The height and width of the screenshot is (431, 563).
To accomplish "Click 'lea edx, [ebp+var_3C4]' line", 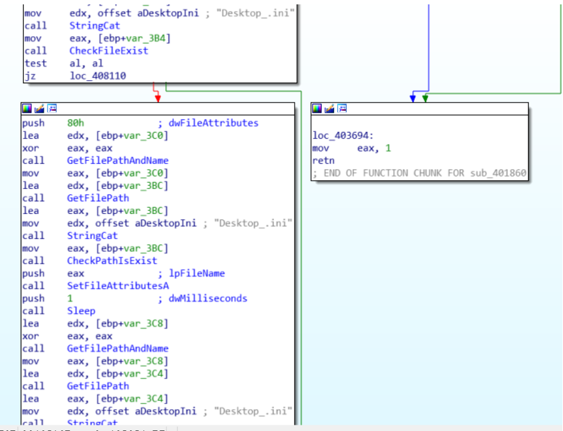I will [x=95, y=374].
